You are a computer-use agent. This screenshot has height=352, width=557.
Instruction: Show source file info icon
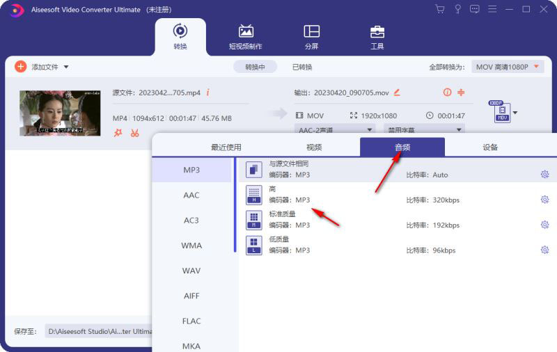(207, 93)
